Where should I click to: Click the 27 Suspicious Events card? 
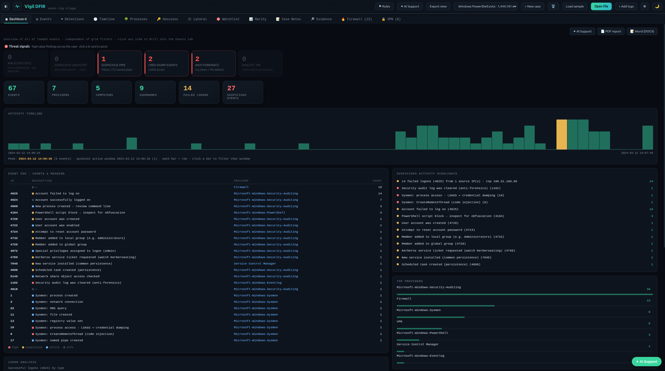[243, 92]
